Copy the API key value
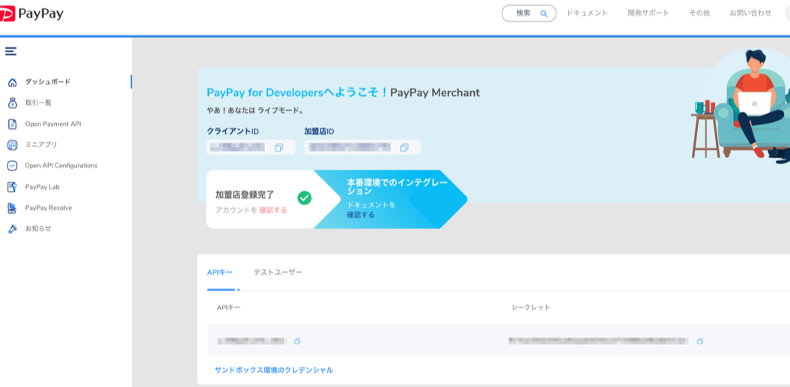This screenshot has height=387, width=790. point(297,341)
